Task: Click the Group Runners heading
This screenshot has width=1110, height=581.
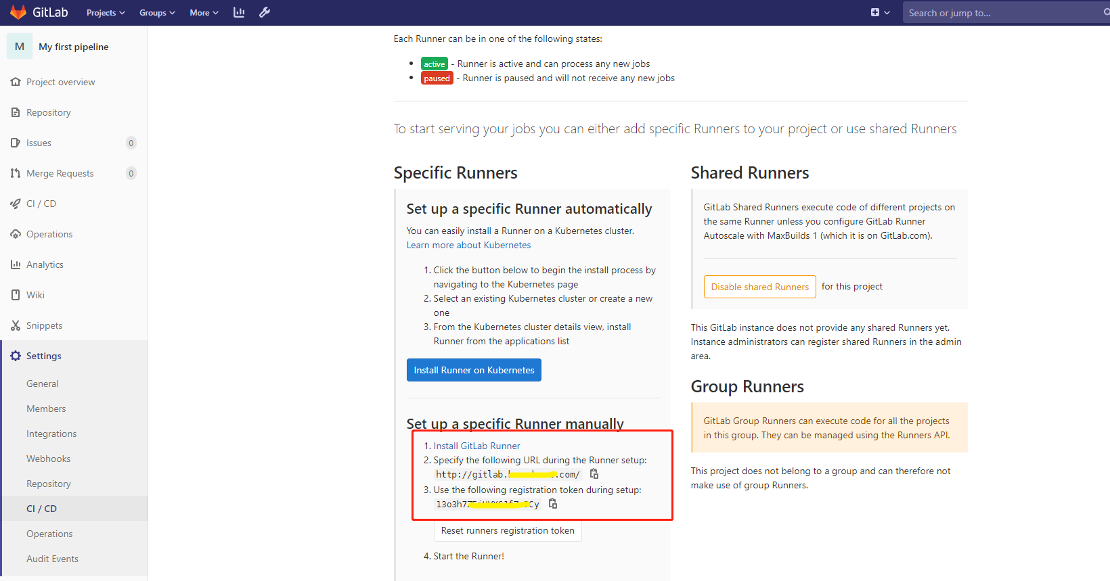Action: (747, 387)
